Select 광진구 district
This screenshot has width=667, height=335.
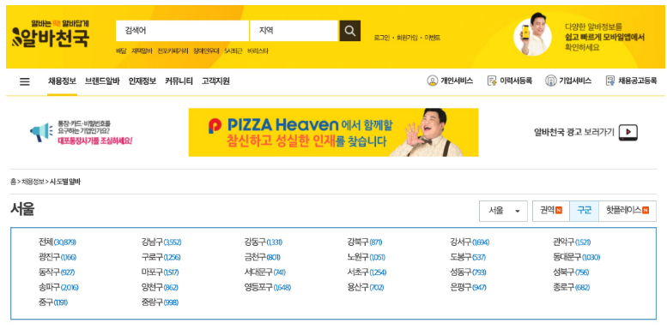tap(58, 257)
